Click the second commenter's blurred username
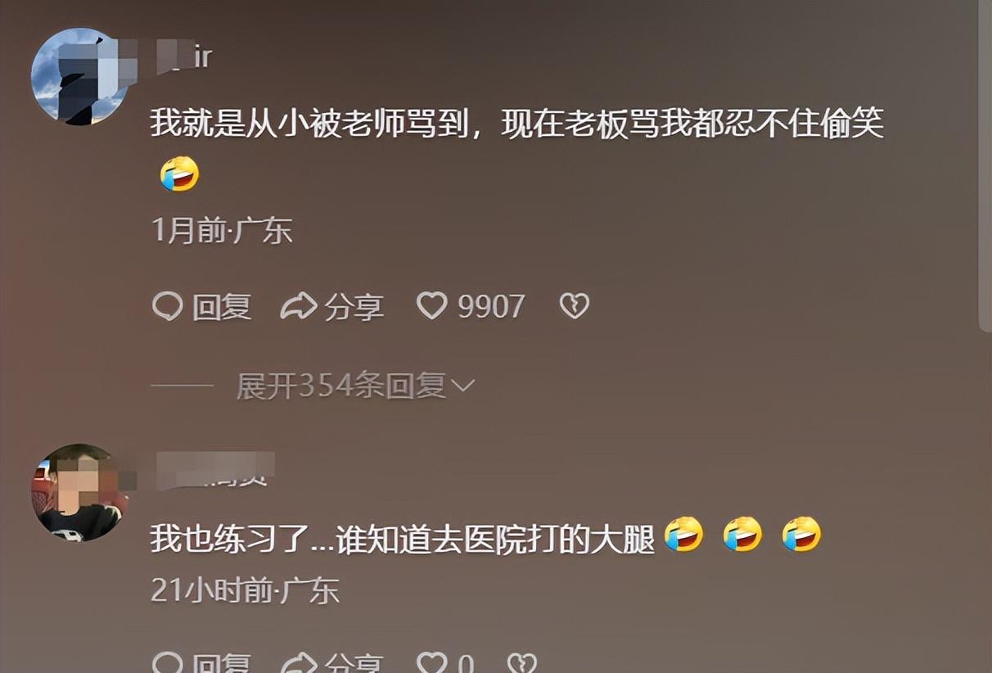992x673 pixels. (x=213, y=468)
